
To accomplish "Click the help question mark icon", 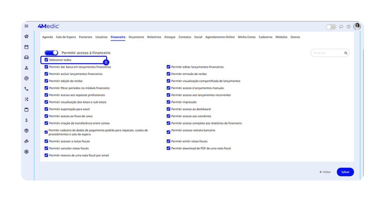I will pyautogui.click(x=349, y=27).
